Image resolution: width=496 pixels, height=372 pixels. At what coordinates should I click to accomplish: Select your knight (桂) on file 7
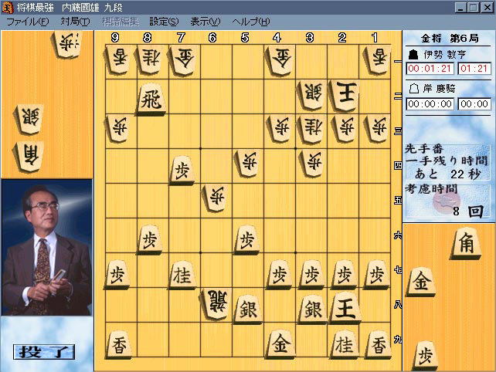click(x=182, y=274)
